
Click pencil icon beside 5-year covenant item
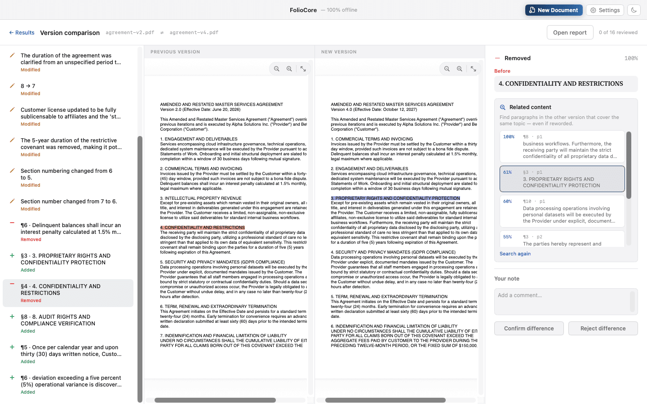click(x=12, y=140)
